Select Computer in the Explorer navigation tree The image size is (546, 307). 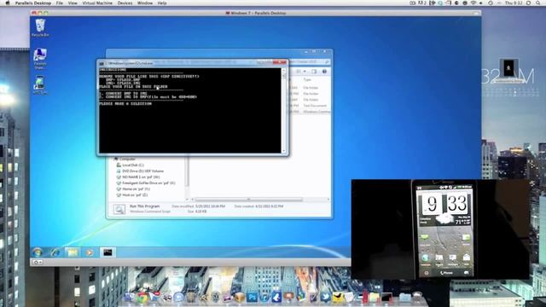[125, 159]
